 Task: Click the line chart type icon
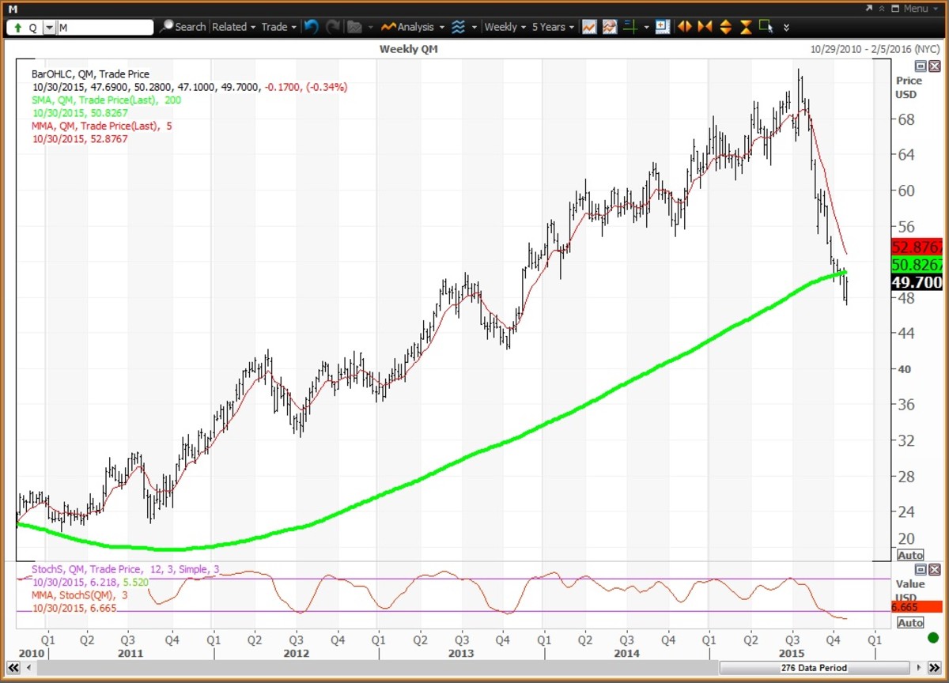[589, 27]
